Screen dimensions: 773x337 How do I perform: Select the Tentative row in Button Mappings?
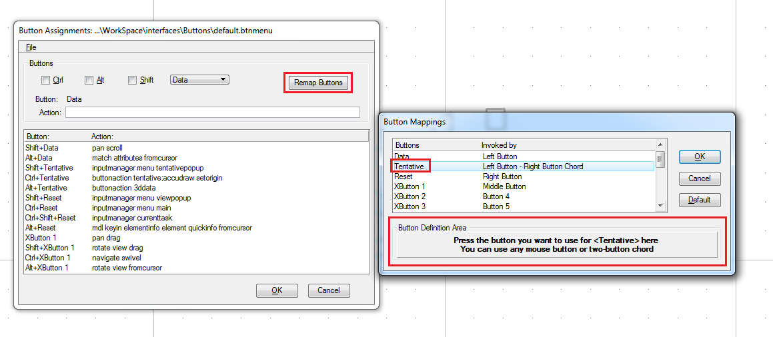pyautogui.click(x=524, y=167)
